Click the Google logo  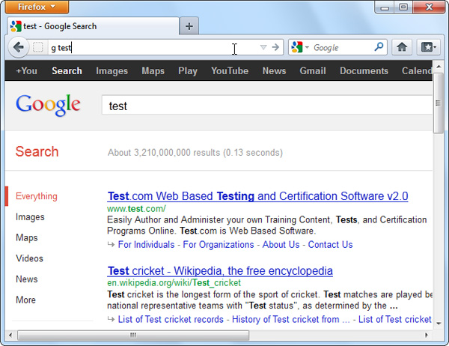pos(48,105)
